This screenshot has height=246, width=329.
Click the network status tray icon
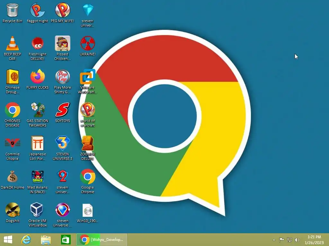coord(289,240)
